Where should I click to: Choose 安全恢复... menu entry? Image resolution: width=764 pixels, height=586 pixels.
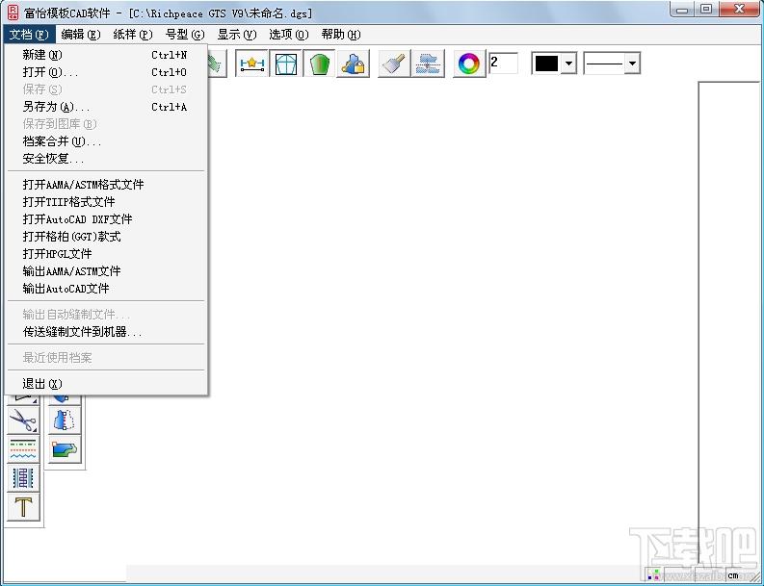[x=106, y=159]
